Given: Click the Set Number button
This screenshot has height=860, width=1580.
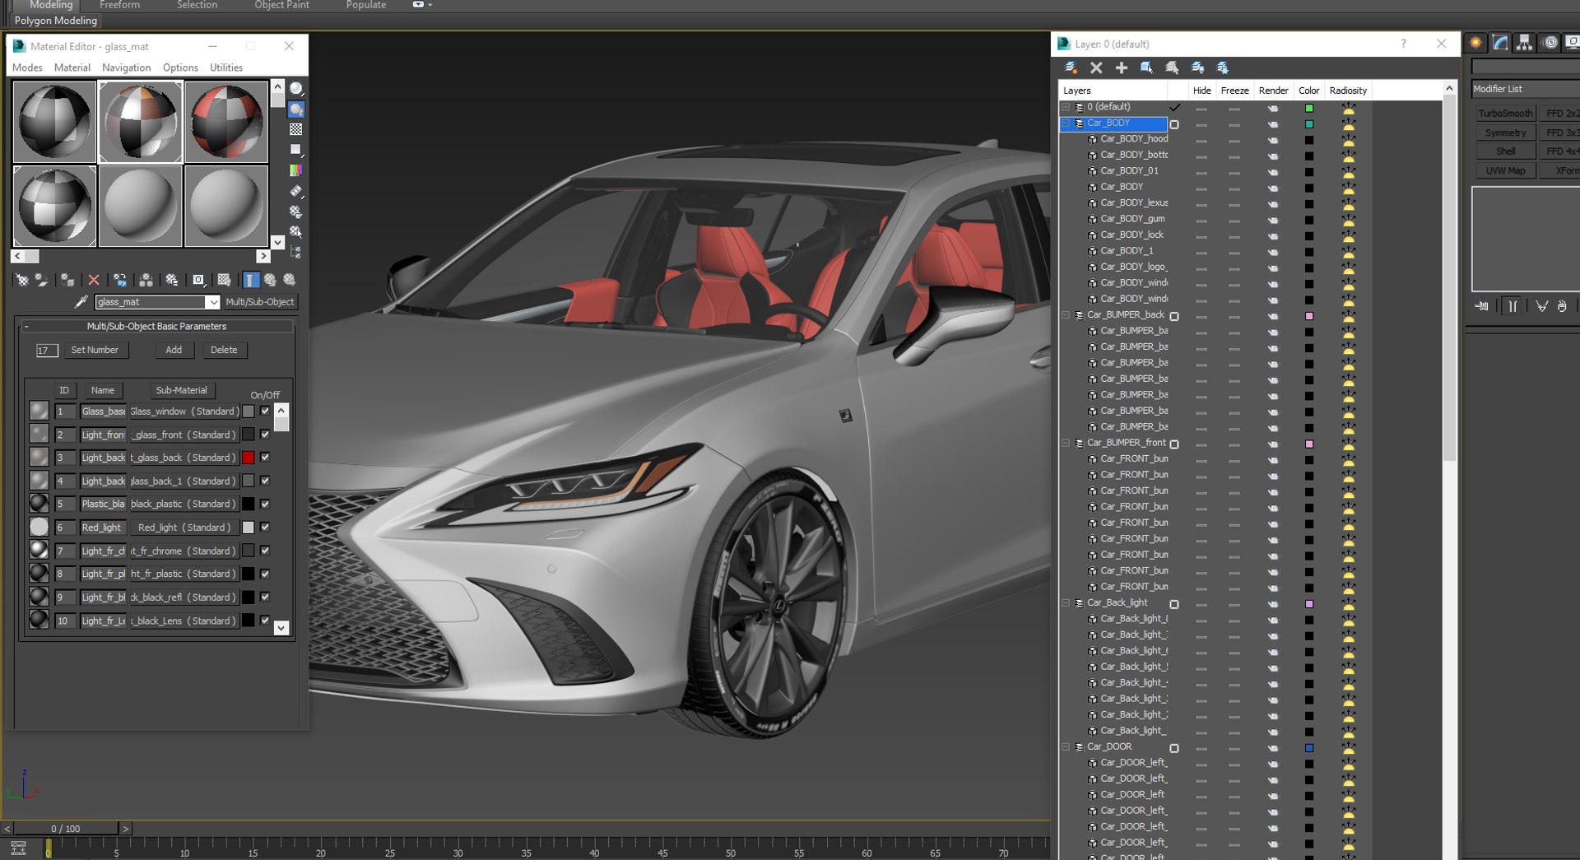Looking at the screenshot, I should [x=95, y=350].
